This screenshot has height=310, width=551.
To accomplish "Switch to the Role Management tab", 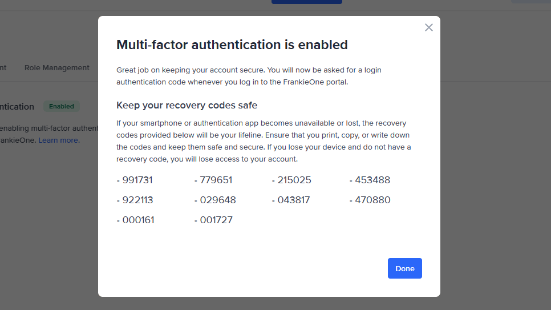I will pos(57,67).
